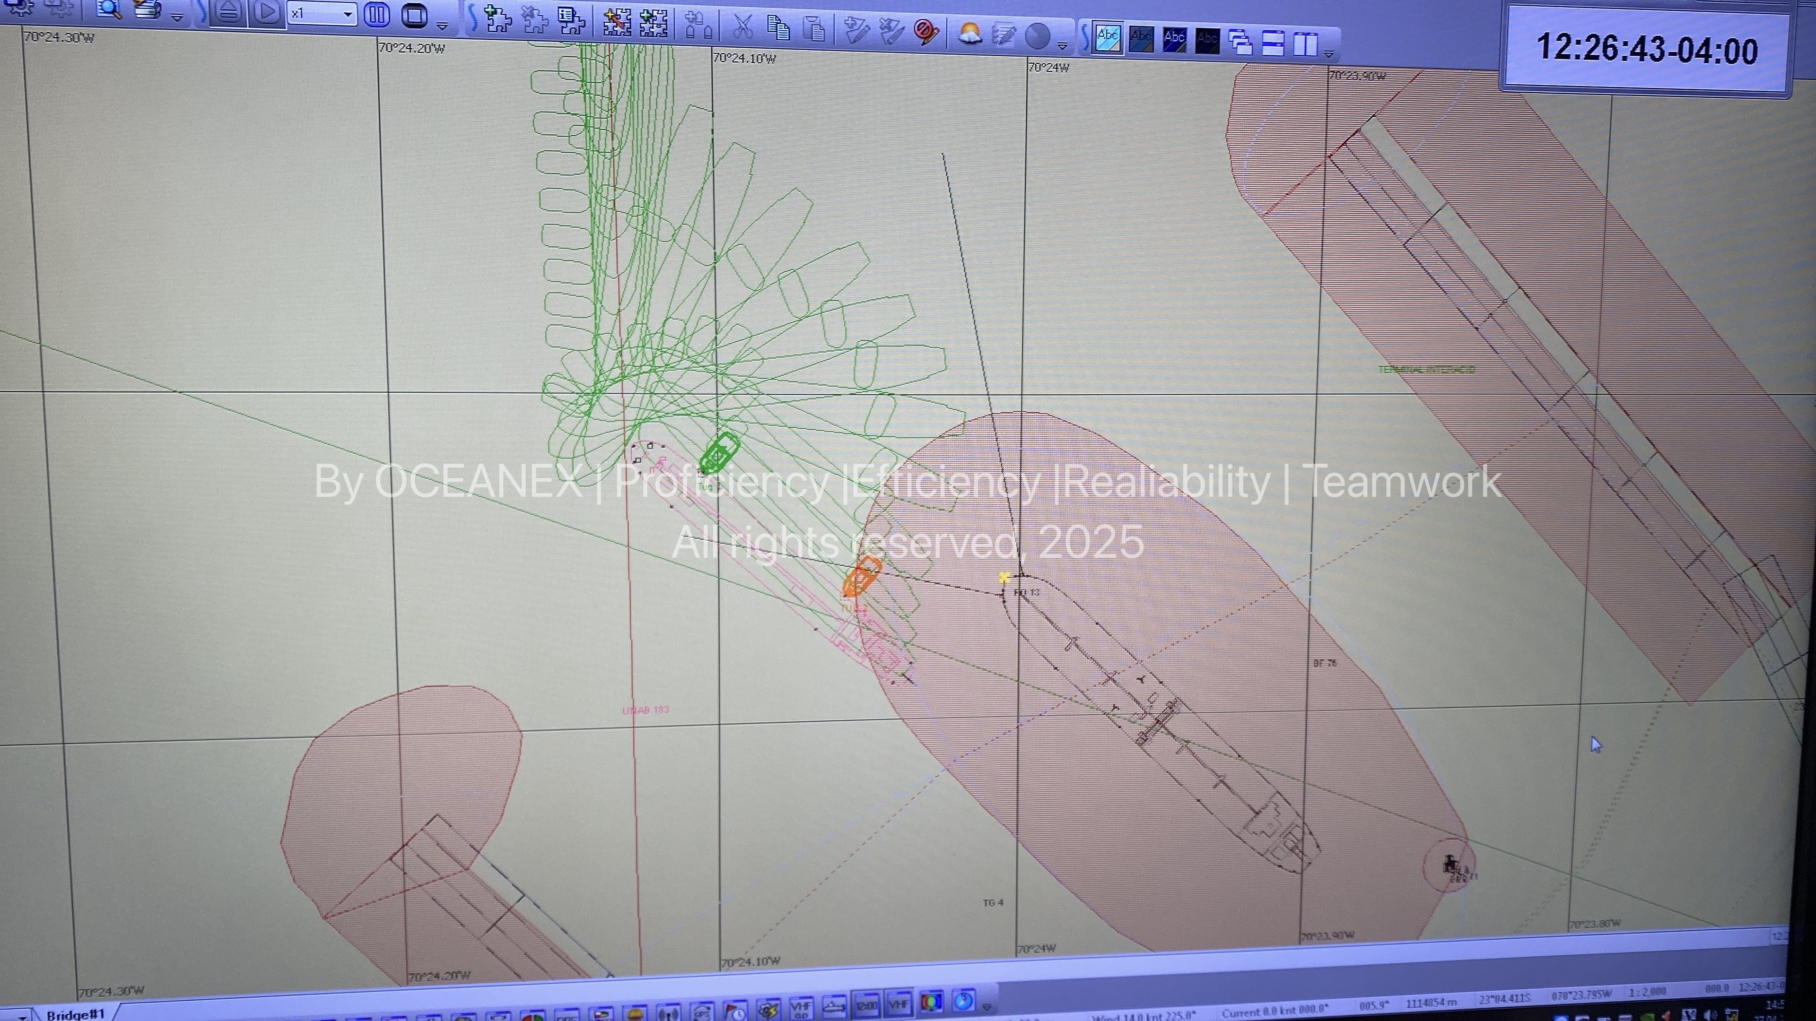Screen dimensions: 1816x1021
Task: Click the notes edit icon
Action: click(1004, 35)
